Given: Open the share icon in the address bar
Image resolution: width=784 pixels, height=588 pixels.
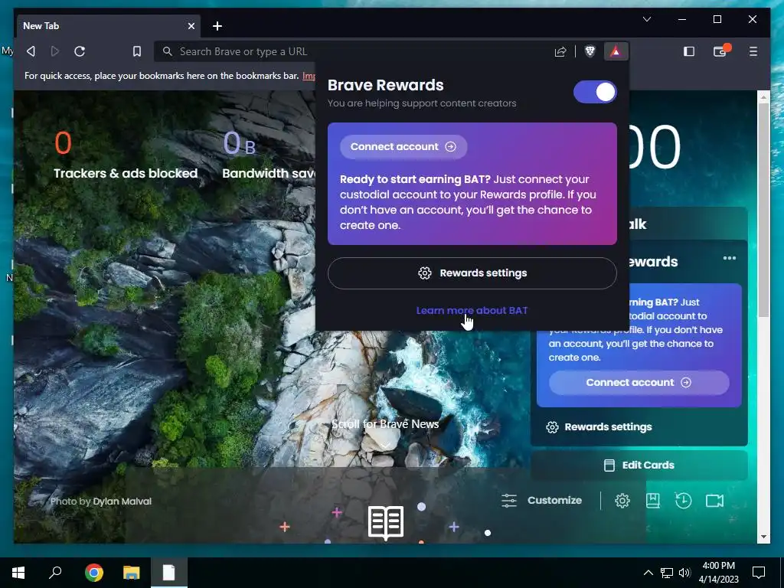Looking at the screenshot, I should [560, 51].
